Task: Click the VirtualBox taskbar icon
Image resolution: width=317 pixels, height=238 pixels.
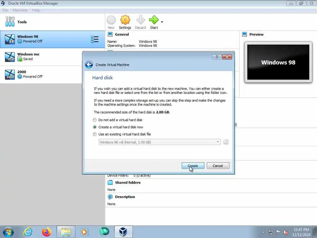Action: [123, 232]
